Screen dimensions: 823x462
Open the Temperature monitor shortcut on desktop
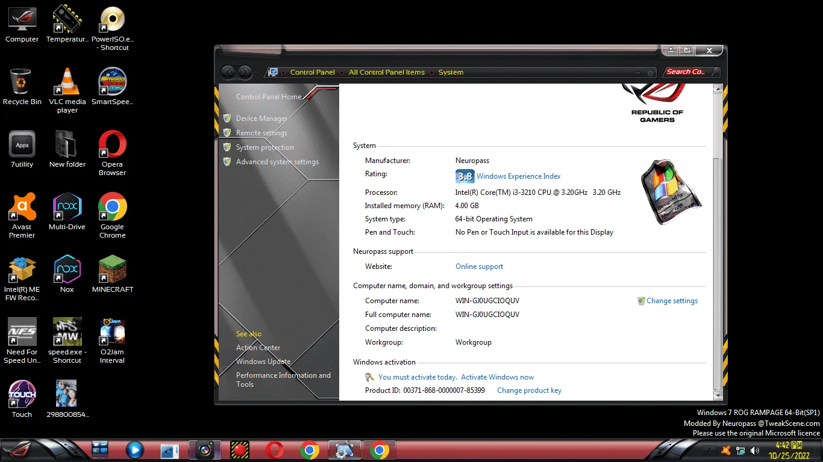pos(67,24)
